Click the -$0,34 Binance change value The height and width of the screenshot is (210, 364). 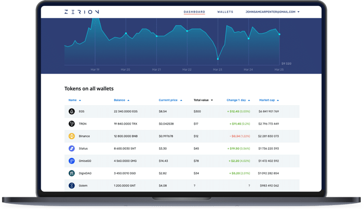click(x=240, y=136)
